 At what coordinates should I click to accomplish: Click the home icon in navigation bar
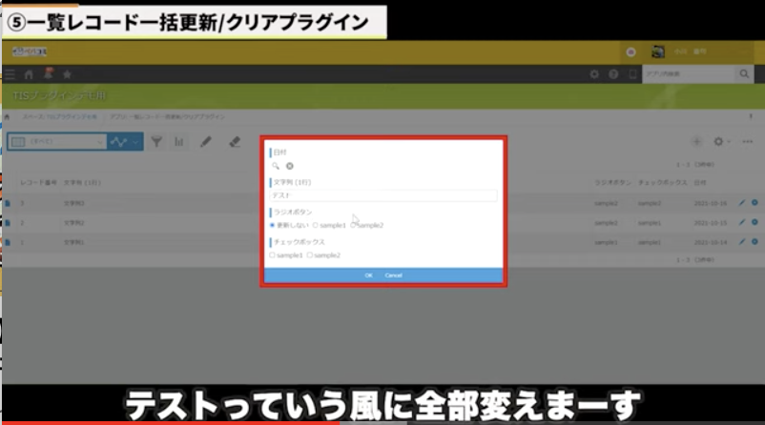(29, 73)
